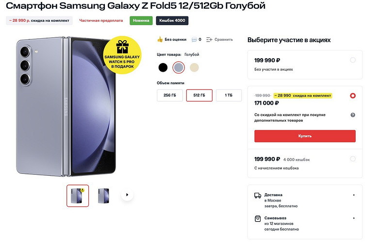Expand the Самовывоз details arrow
This screenshot has width=380, height=248.
[354, 219]
